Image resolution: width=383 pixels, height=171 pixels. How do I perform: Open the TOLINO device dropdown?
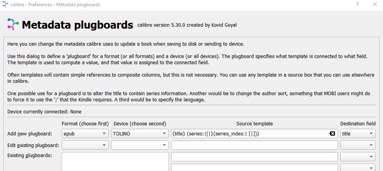139,134
